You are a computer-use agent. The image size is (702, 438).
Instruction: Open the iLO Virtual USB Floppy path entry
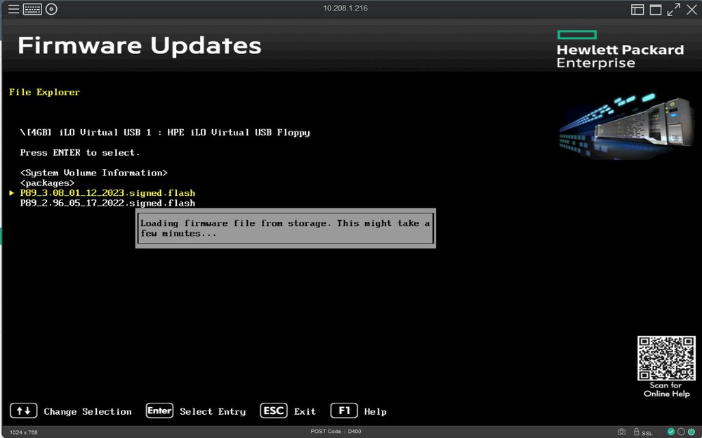click(165, 132)
